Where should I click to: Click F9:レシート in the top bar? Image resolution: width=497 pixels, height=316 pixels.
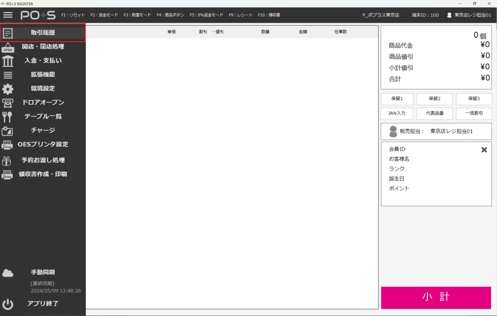pos(241,15)
